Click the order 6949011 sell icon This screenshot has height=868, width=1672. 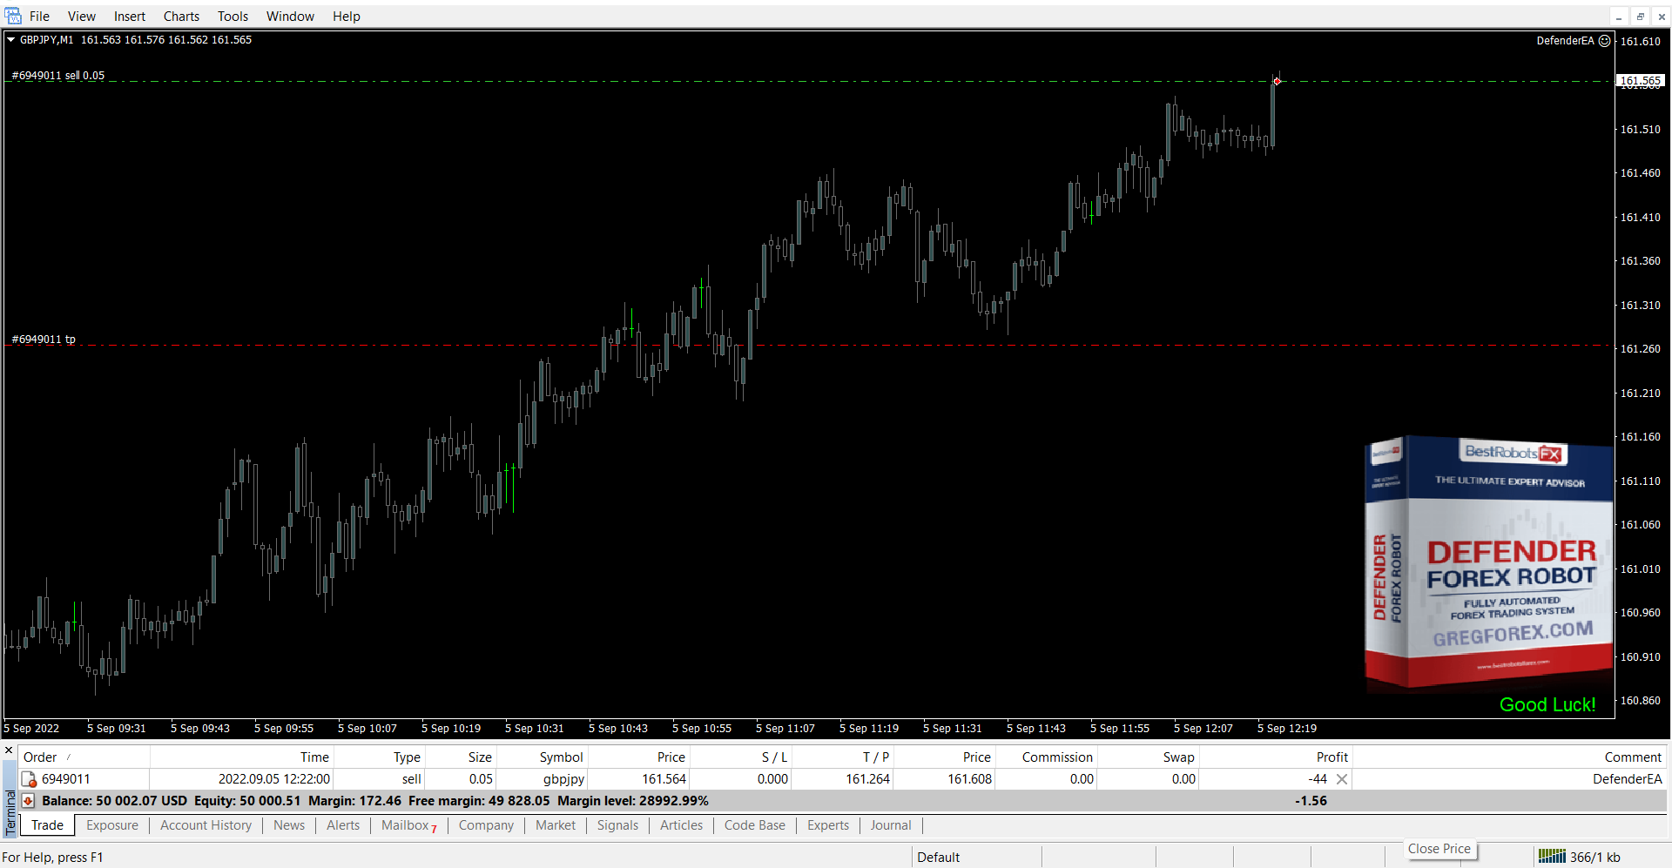[x=29, y=779]
